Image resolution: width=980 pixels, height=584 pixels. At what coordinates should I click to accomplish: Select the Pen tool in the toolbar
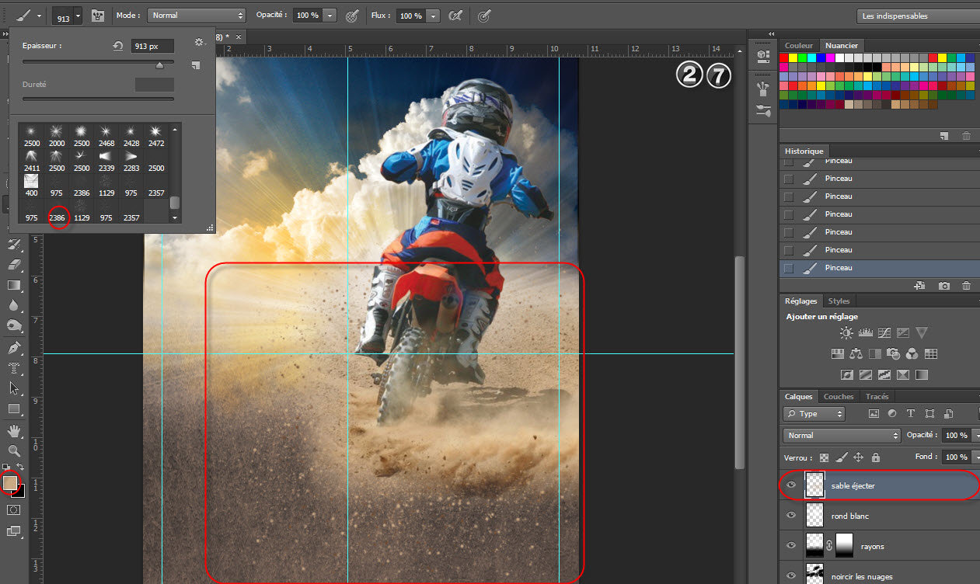pyautogui.click(x=13, y=347)
